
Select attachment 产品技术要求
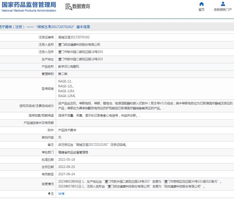67,130
